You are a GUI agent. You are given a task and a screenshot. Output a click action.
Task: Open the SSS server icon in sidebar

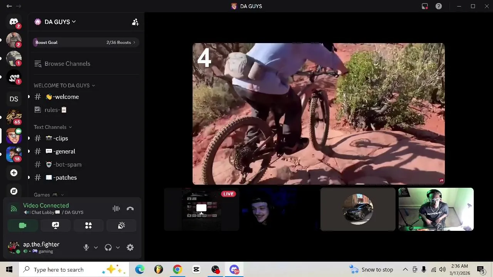(x=14, y=77)
